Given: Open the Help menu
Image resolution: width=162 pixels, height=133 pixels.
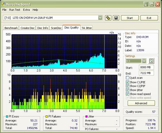Looking at the screenshot, I should coord(35,10).
